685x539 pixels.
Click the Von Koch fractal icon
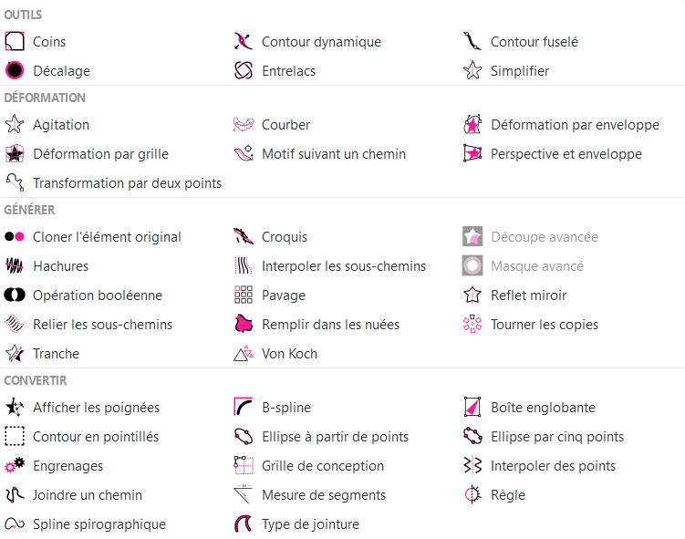pyautogui.click(x=244, y=354)
